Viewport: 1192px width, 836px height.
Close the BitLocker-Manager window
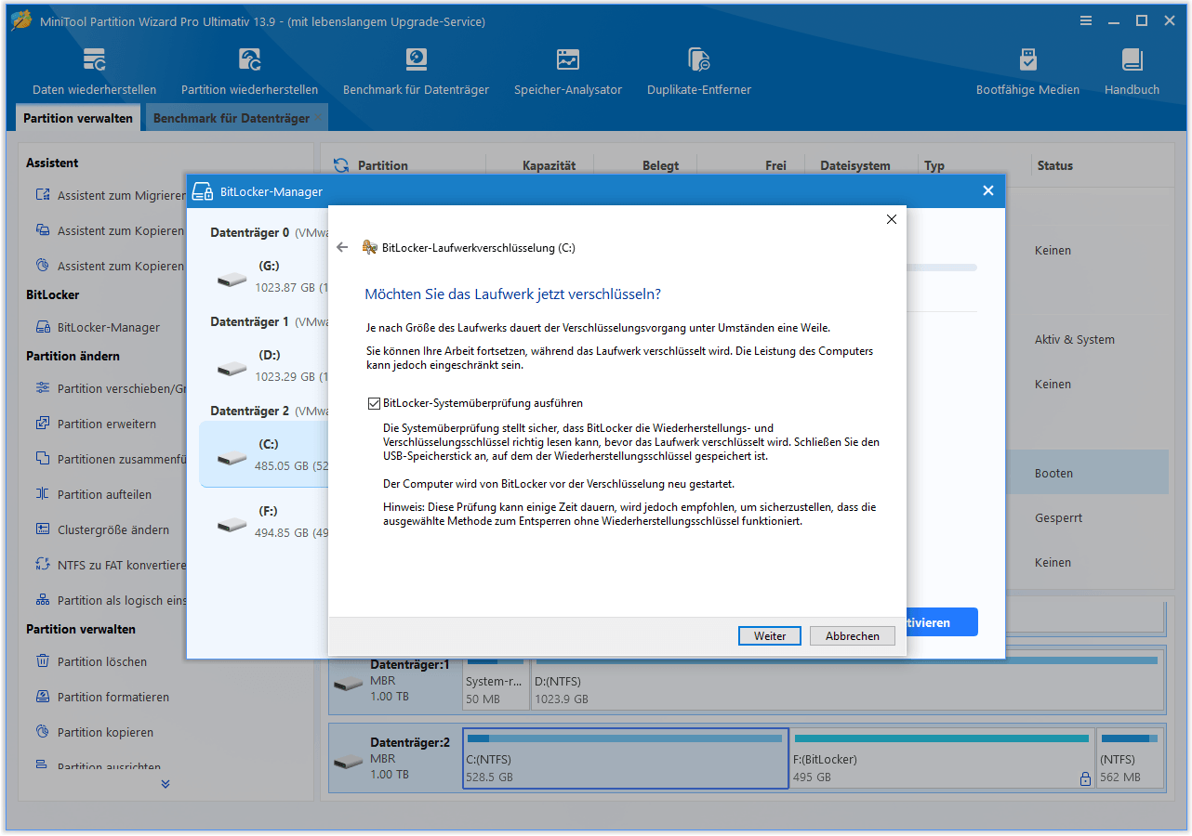(x=988, y=190)
